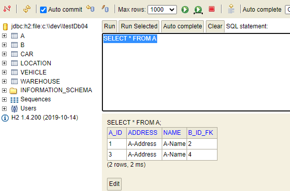Select table B label in tree
The height and width of the screenshot is (191, 290).
pyautogui.click(x=23, y=45)
